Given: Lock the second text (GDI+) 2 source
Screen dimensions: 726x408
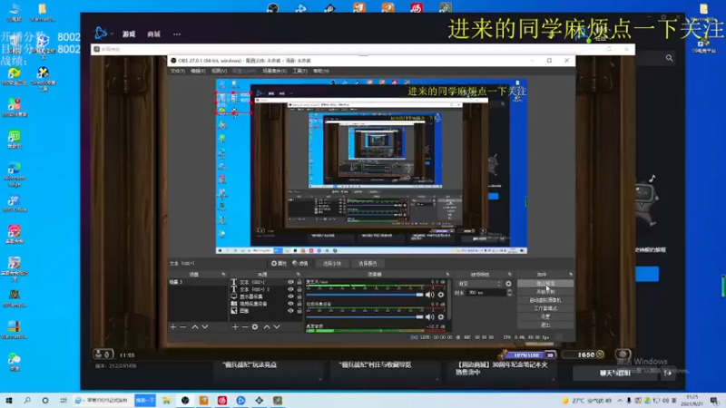Looking at the screenshot, I should (x=299, y=289).
